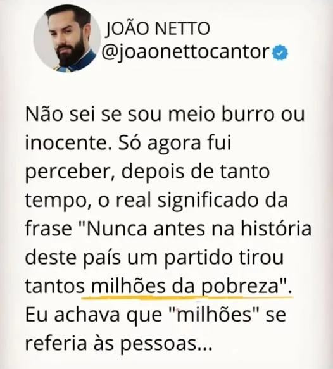Click the word "partido" in the tweet
This screenshot has width=333, height=369.
(x=198, y=258)
